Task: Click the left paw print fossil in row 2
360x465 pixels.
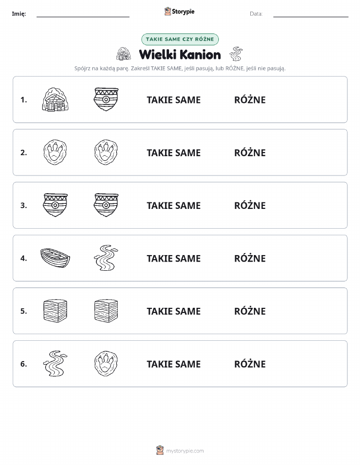Action: pyautogui.click(x=55, y=153)
